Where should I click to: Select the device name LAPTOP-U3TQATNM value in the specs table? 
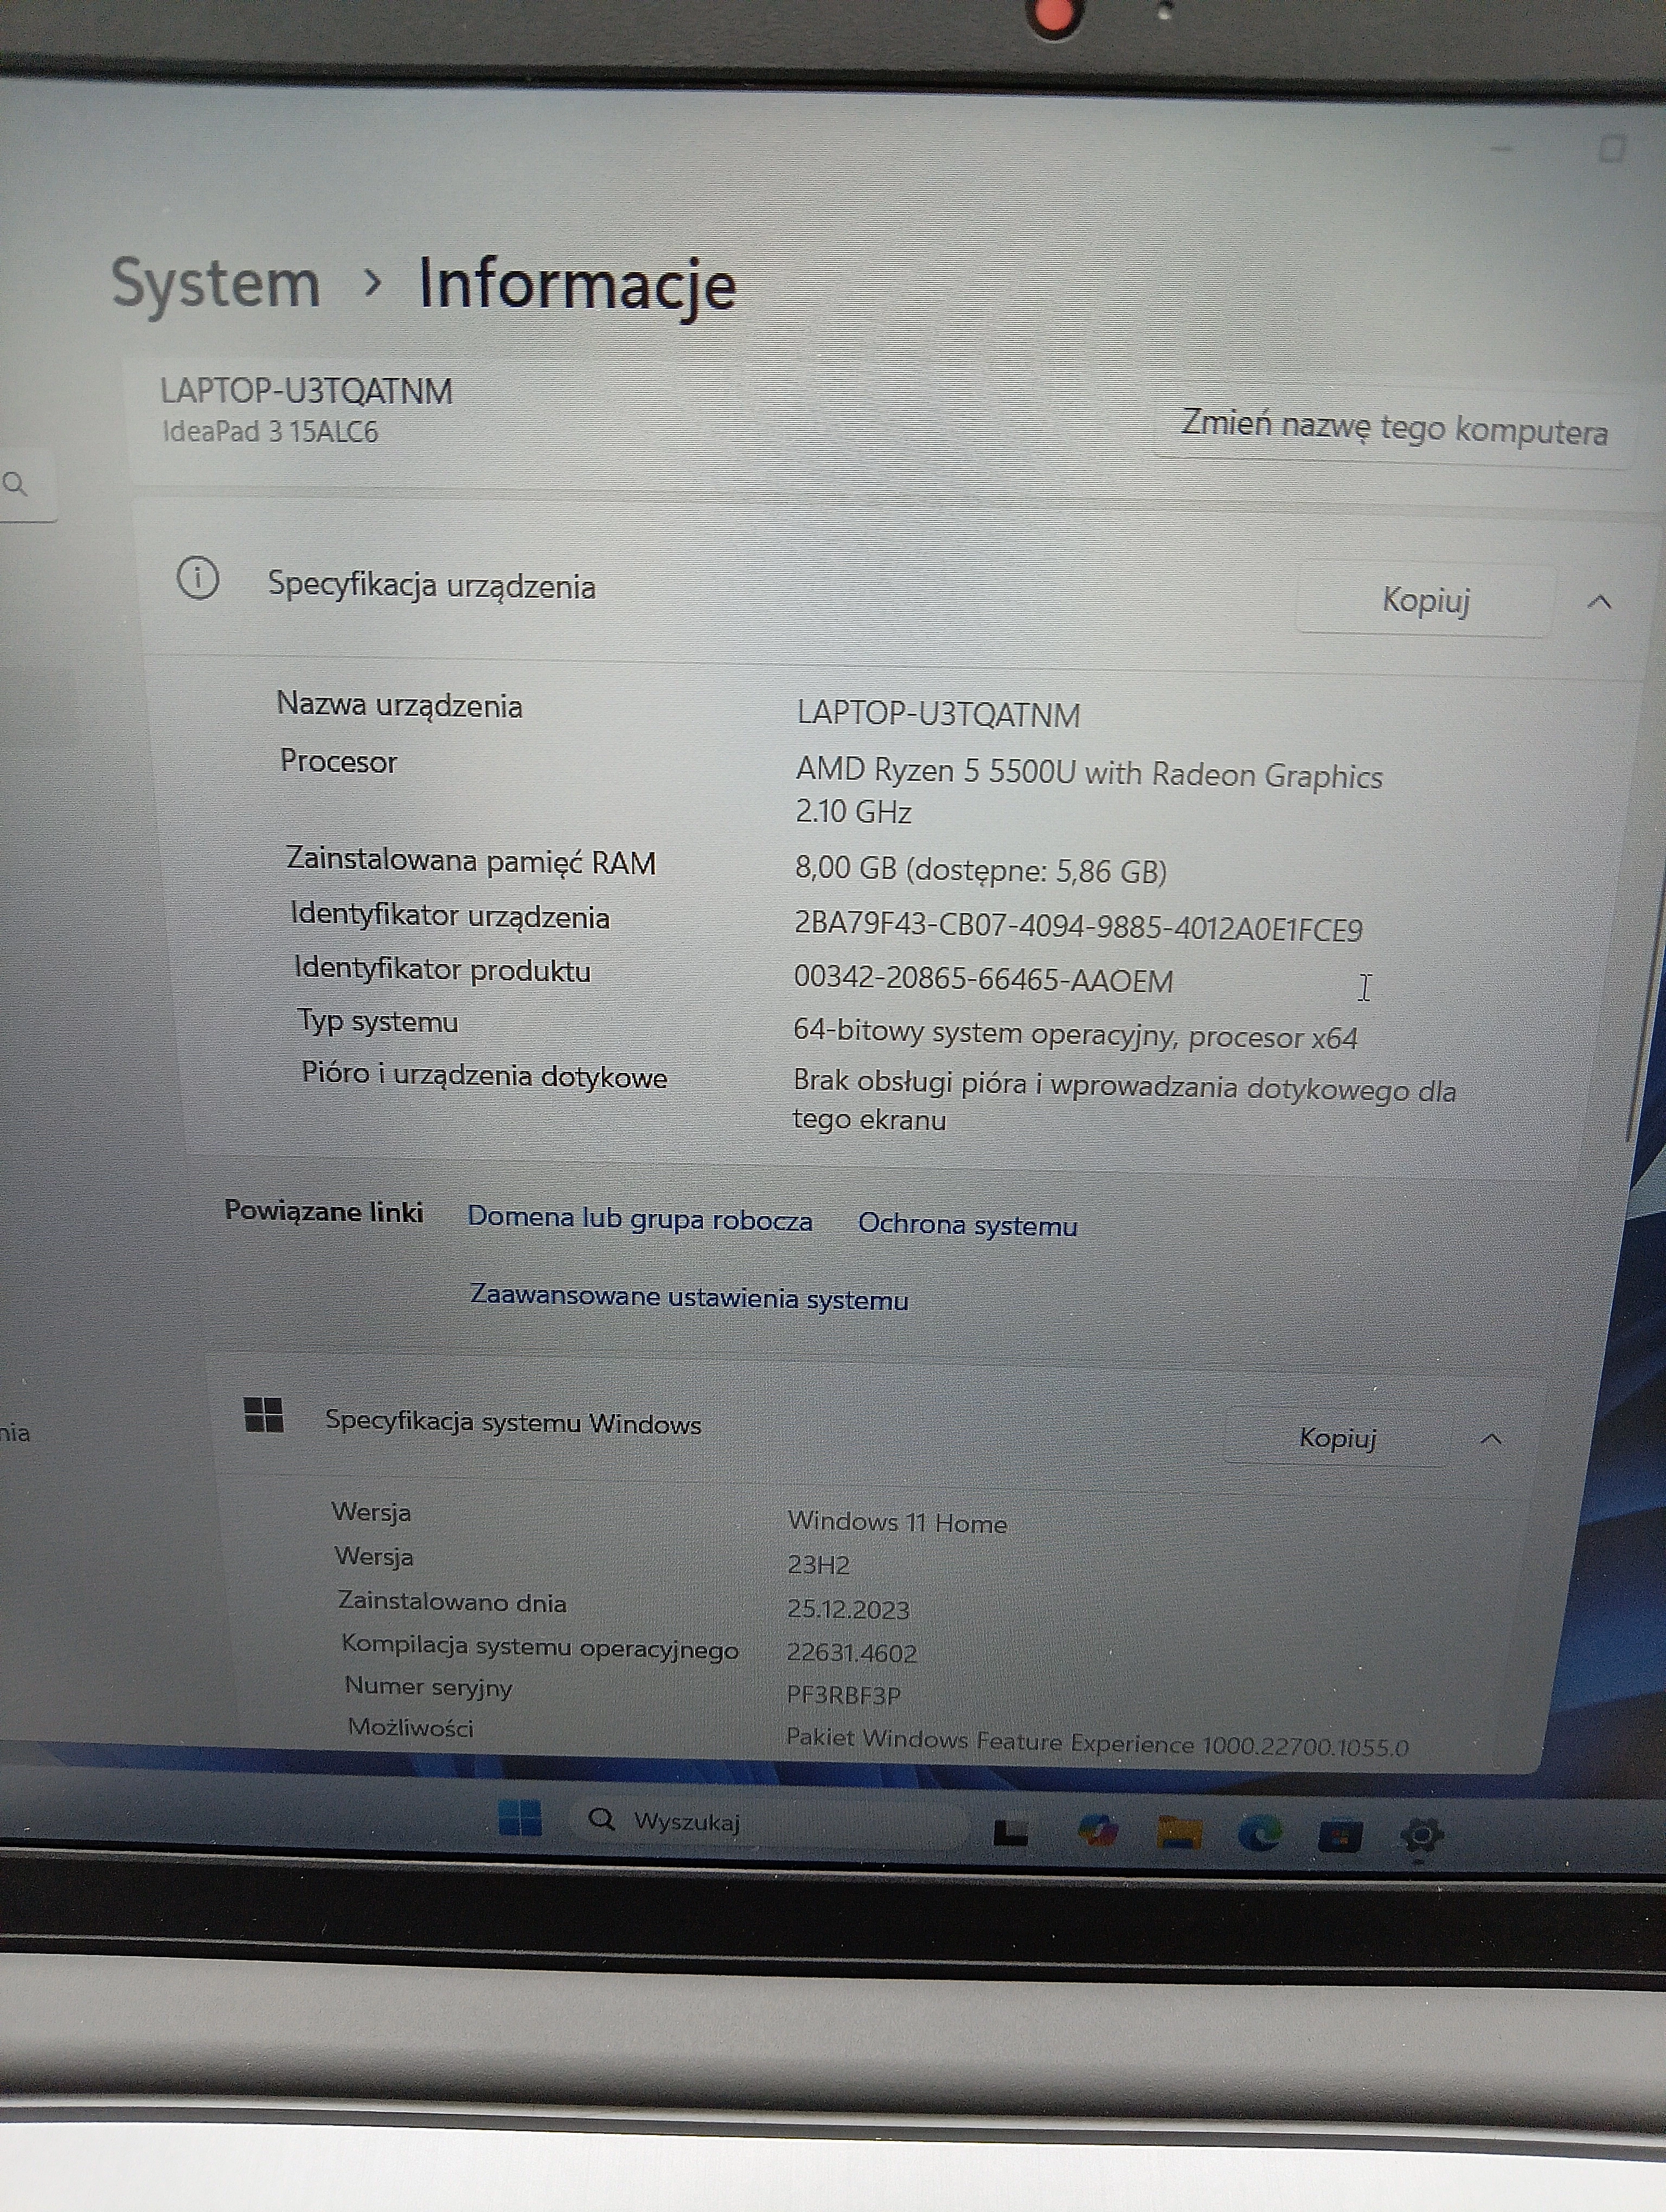938,715
